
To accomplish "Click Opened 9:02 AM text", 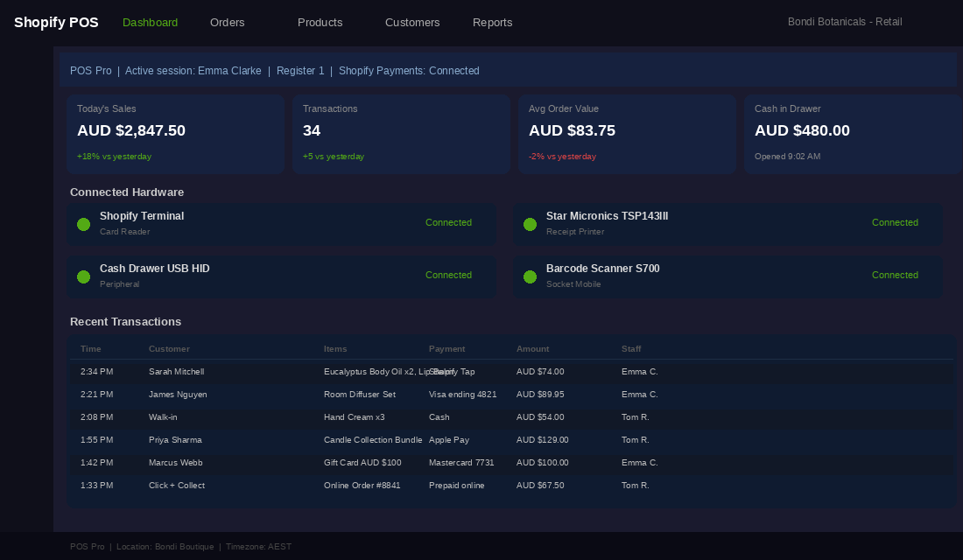I will click(x=787, y=157).
